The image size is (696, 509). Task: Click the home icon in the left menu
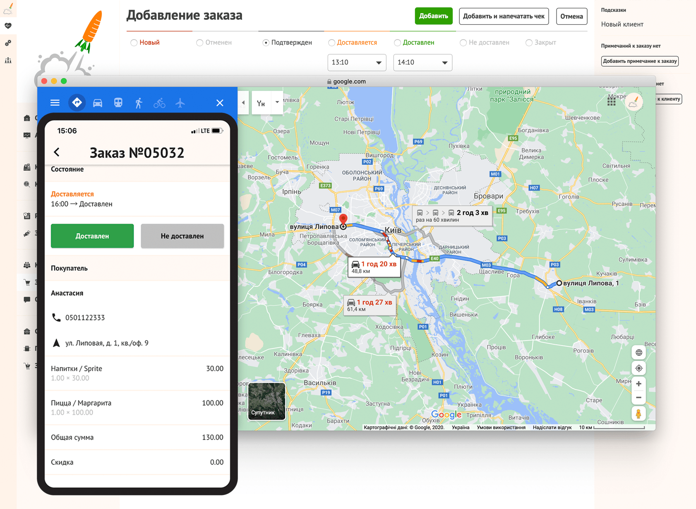point(27,118)
